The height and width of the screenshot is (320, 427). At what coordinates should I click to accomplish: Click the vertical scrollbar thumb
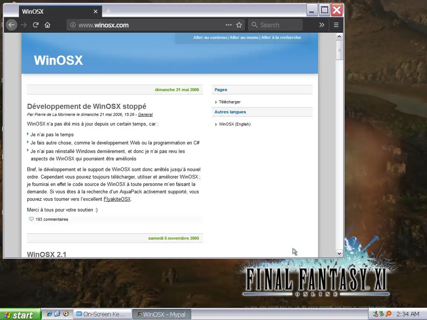339,50
